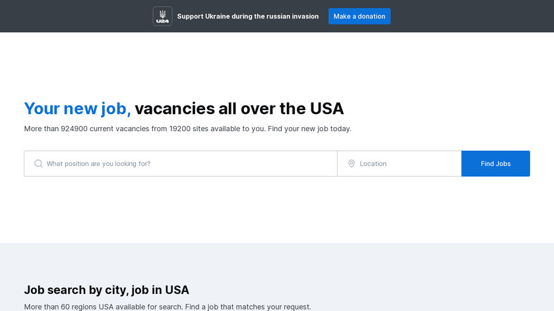Screen dimensions: 554x311
Task: Click the 'vacancies all over the USA' heading
Action: 239,108
